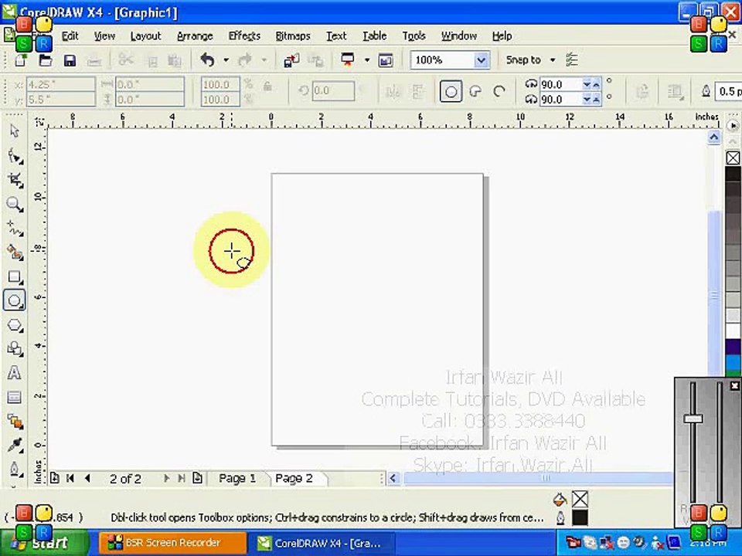Open the View menu
The width and height of the screenshot is (742, 556).
(x=104, y=36)
